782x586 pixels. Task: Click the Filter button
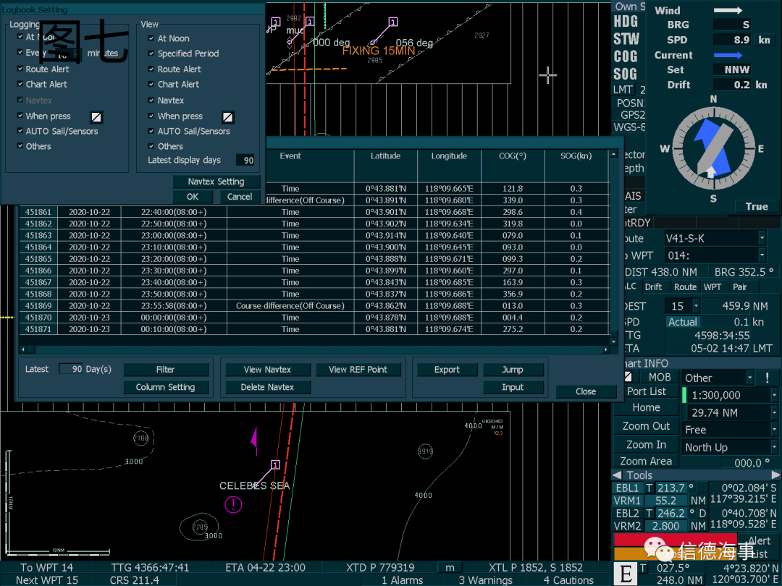point(166,370)
